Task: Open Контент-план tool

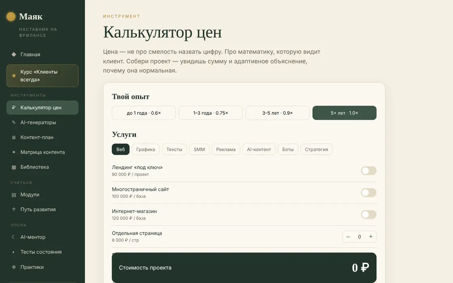Action: click(42, 137)
